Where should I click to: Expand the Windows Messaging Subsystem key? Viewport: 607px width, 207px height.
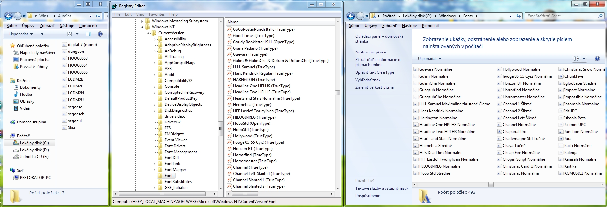(x=142, y=21)
